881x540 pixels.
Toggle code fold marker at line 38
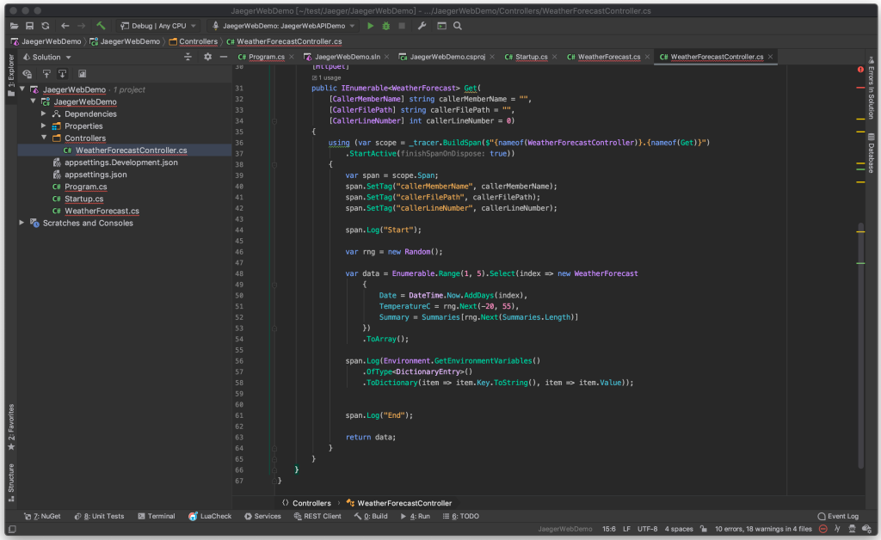pos(274,164)
